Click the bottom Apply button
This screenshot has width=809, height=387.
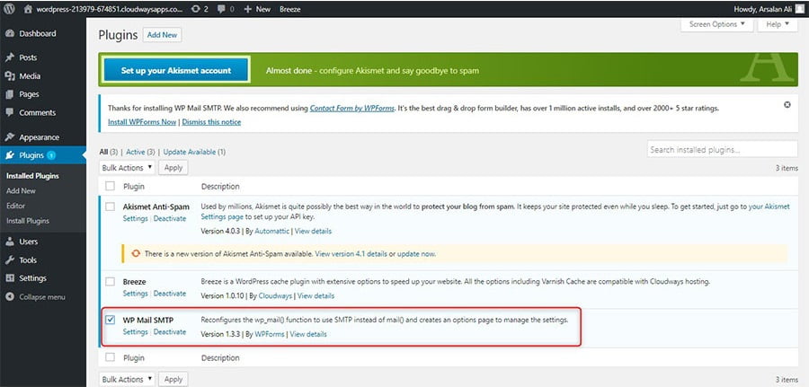click(173, 379)
